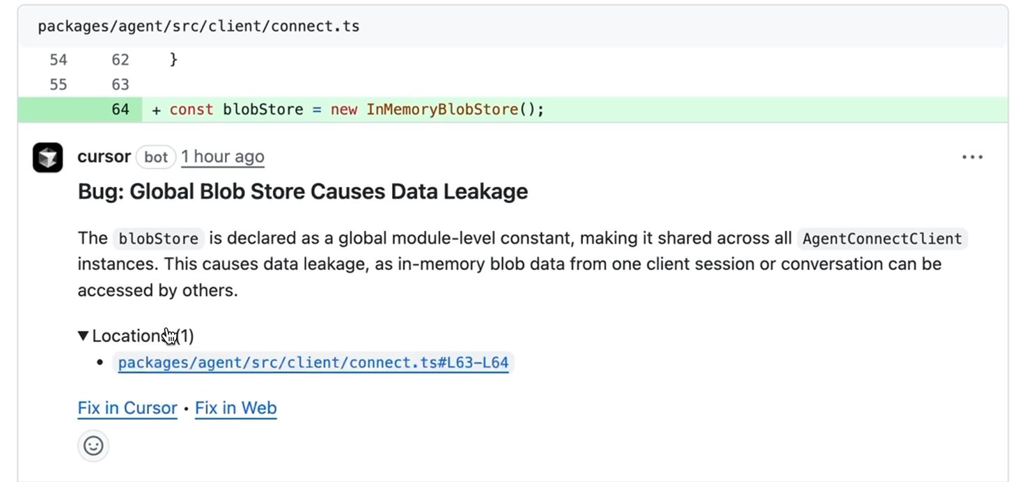Screen dimensions: 1016x482
Task: Click the disclosure triangle beside Locations
Action: (x=82, y=335)
